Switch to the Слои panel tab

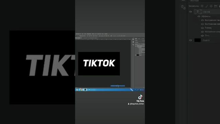coord(136,39)
